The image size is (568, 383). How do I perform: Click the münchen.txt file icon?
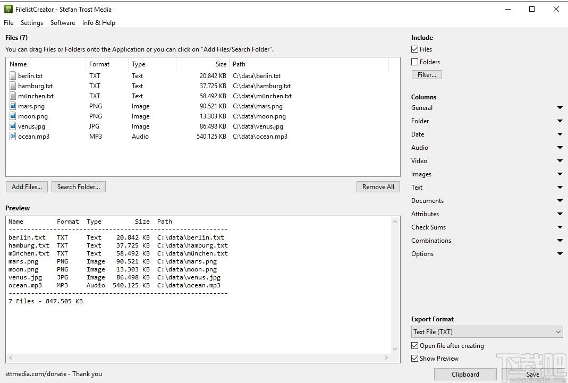coord(13,96)
